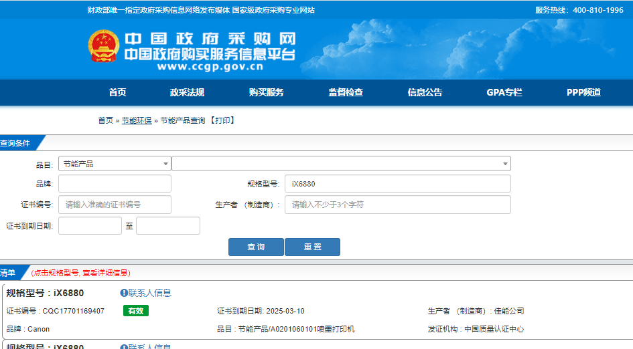Expand the wide sub-category dropdown
Screen dimensions: 633x349
(341, 164)
